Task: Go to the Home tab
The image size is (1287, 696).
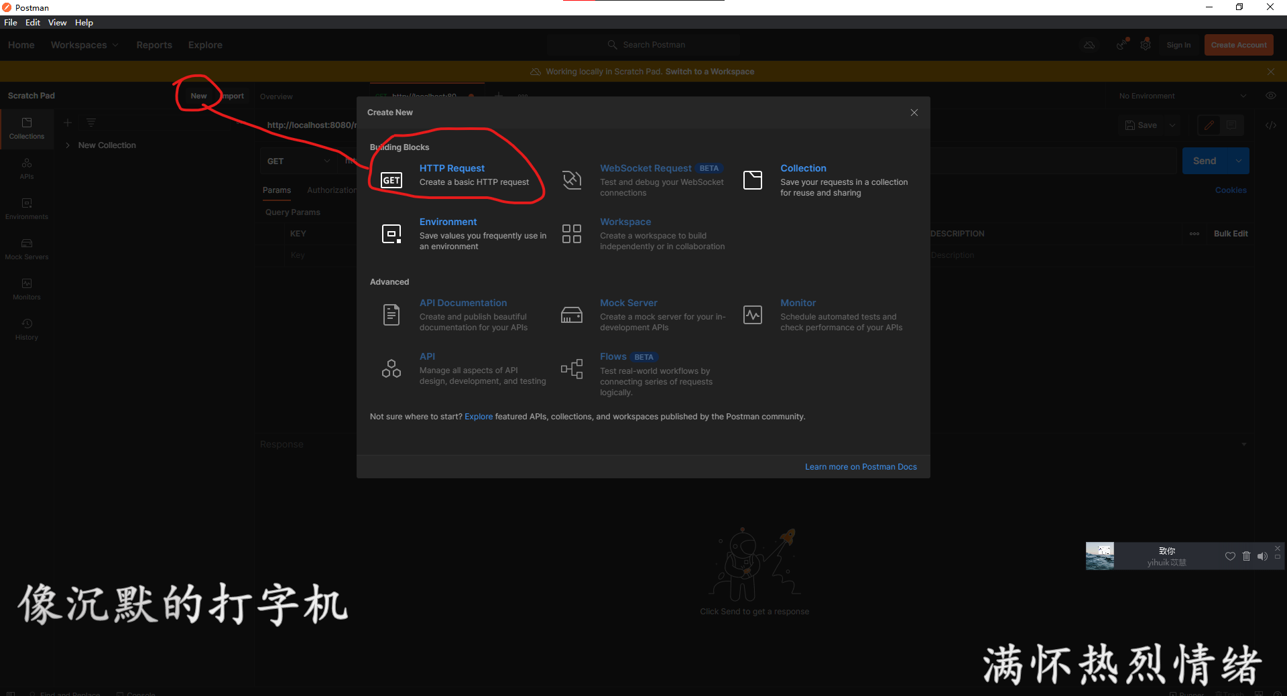Action: [x=21, y=45]
